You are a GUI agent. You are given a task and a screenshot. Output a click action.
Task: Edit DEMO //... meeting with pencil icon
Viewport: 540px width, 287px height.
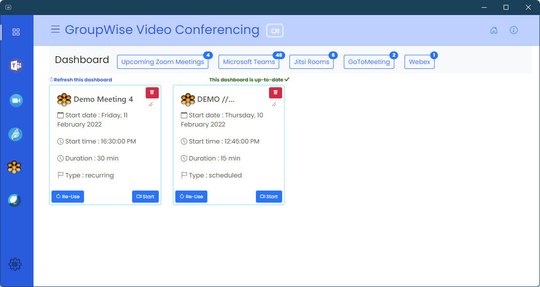(274, 104)
